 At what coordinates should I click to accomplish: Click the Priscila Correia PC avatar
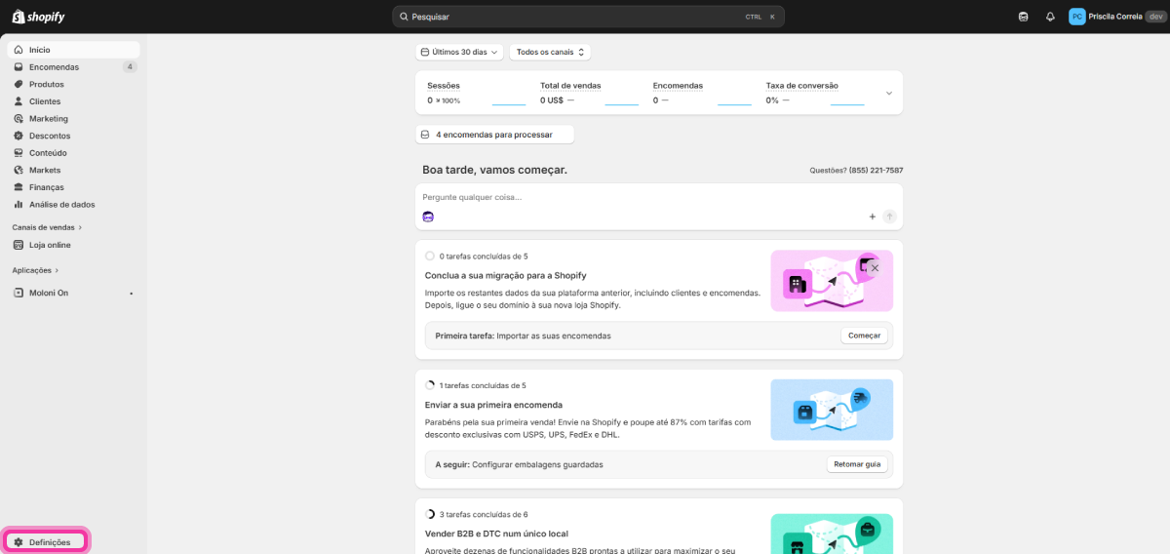tap(1077, 17)
